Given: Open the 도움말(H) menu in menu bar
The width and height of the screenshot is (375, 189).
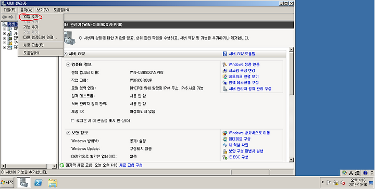Looking at the screenshot, I should pyautogui.click(x=61, y=10).
